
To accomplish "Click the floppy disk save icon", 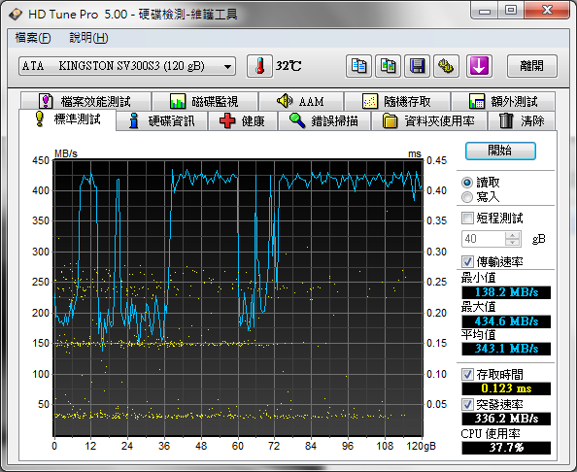I will 417,66.
